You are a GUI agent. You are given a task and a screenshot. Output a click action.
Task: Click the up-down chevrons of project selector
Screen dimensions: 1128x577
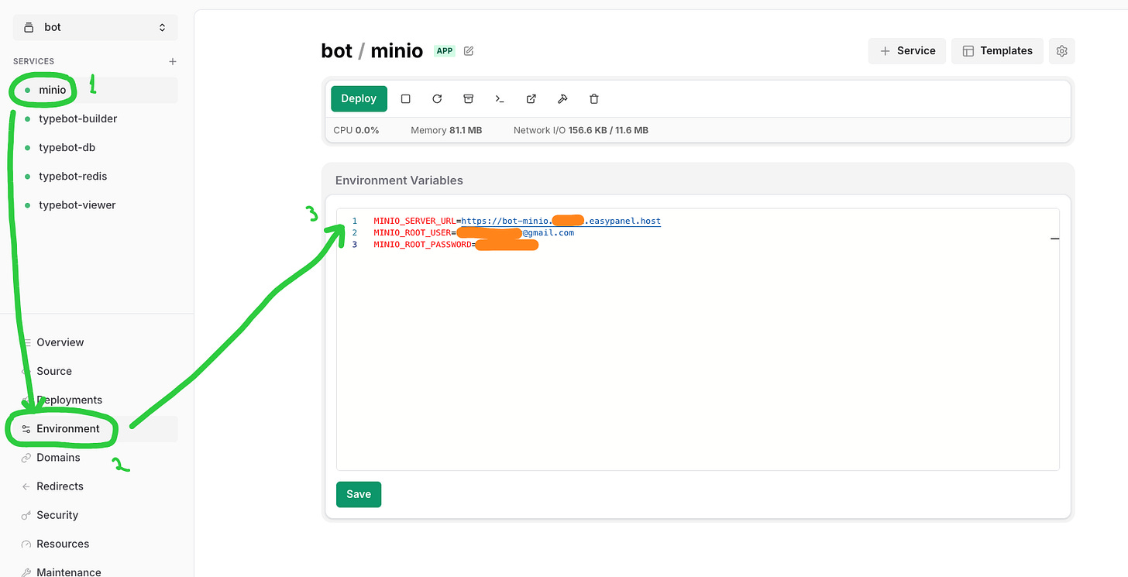coord(162,27)
